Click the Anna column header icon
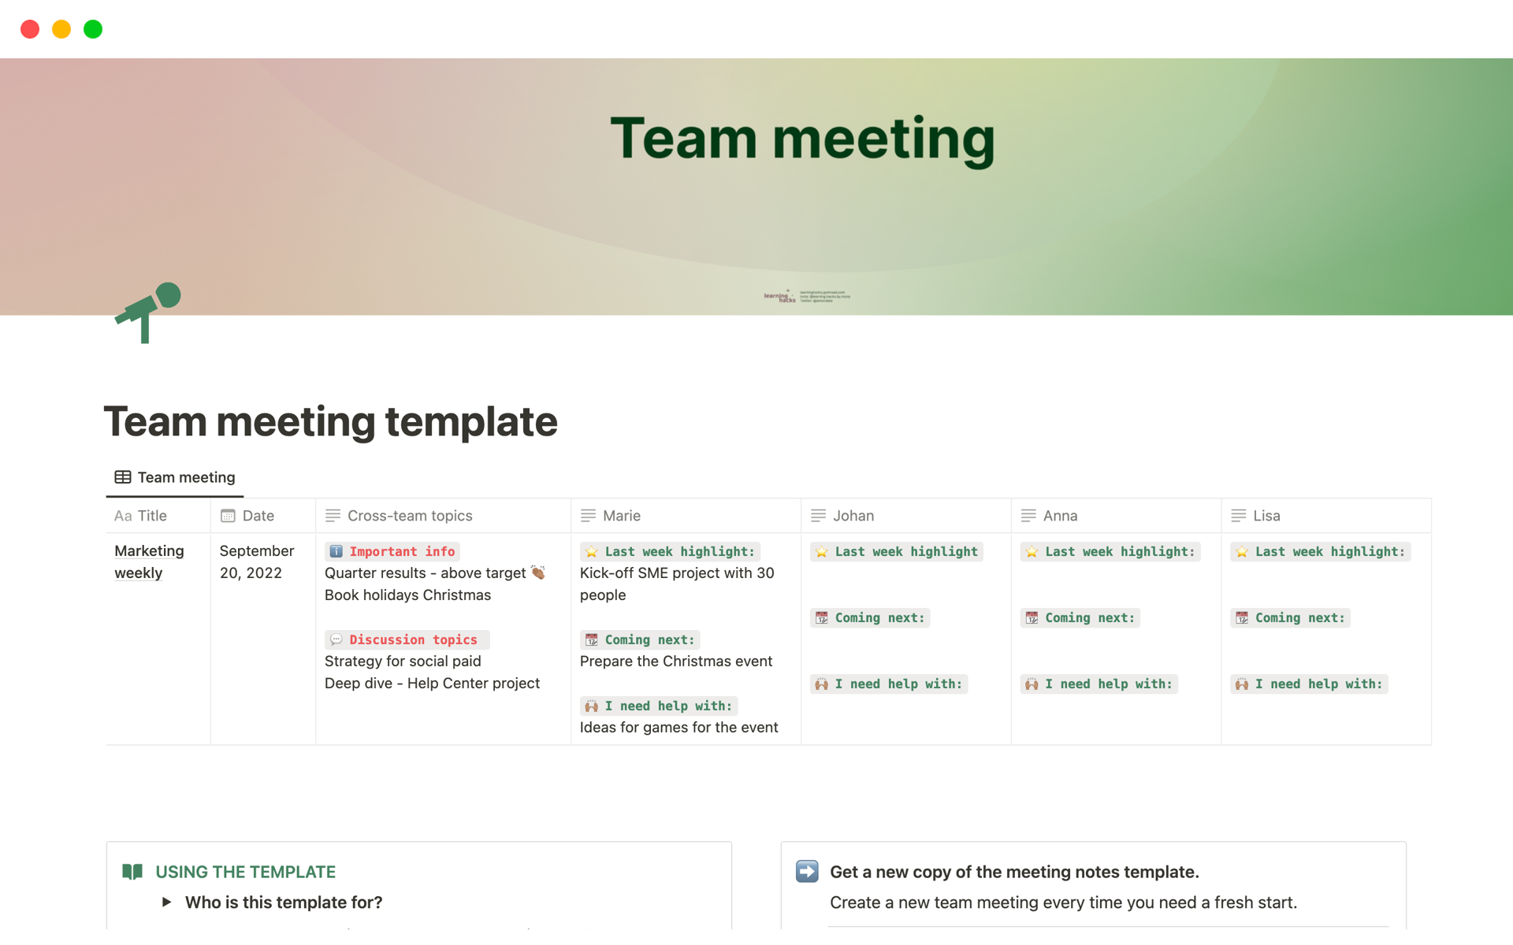 (x=1027, y=515)
